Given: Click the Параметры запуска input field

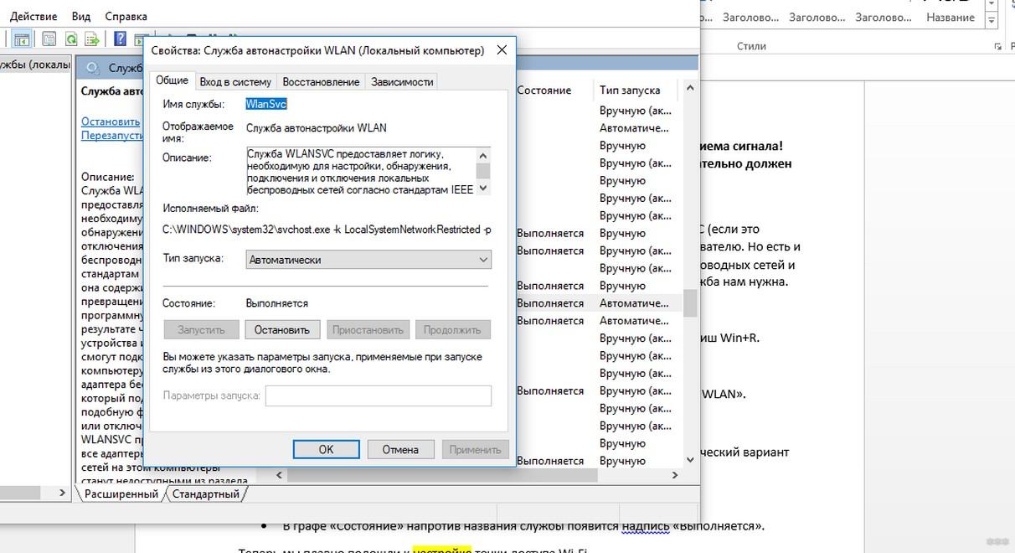Looking at the screenshot, I should click(379, 395).
